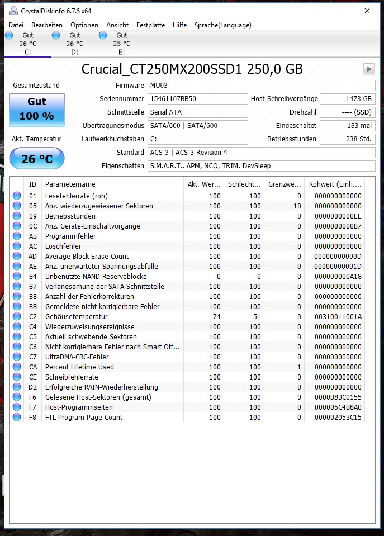Screen dimensions: 384x536
Task: Click the Schlecht... column header
Action: click(244, 184)
